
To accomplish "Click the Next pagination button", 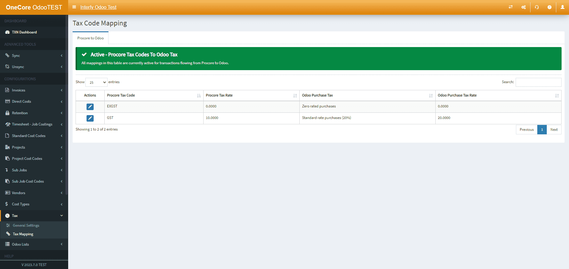I will coord(554,130).
